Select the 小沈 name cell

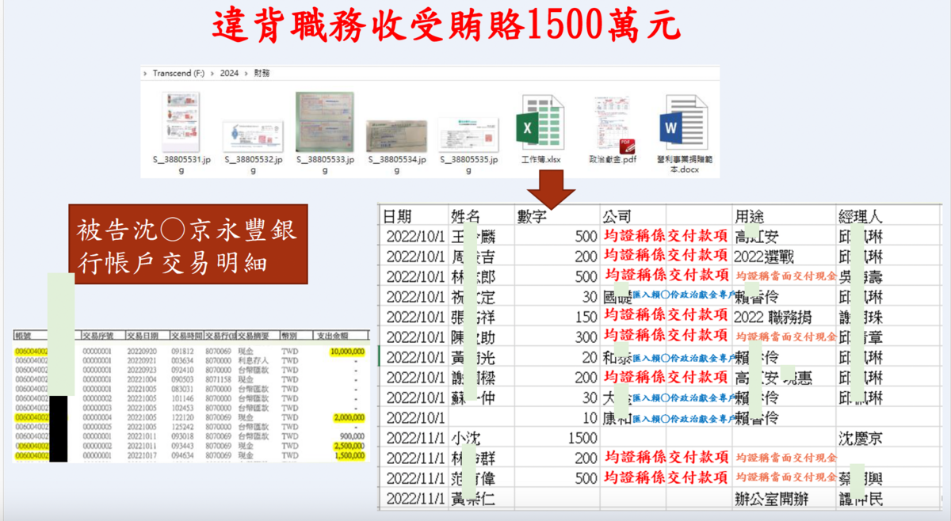[x=468, y=438]
